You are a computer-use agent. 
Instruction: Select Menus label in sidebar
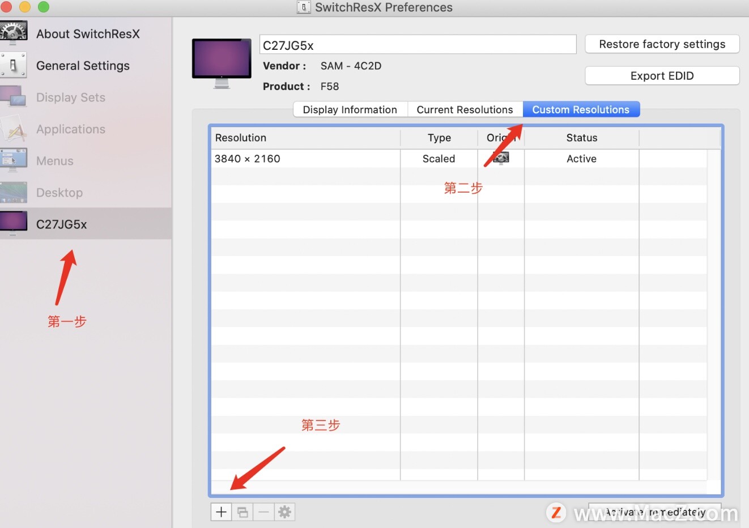(x=55, y=161)
